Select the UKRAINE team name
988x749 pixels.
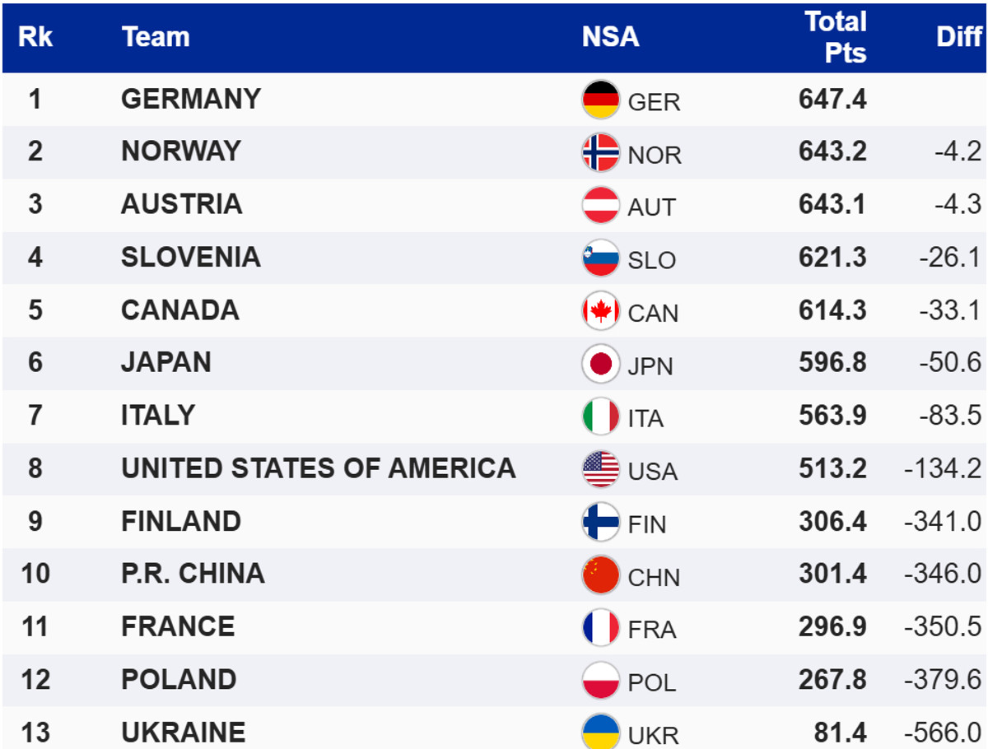coord(183,733)
